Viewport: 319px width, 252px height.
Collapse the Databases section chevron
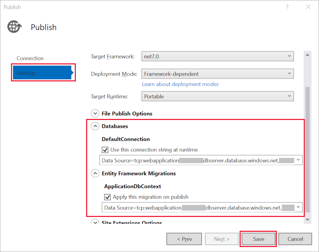tap(95, 126)
